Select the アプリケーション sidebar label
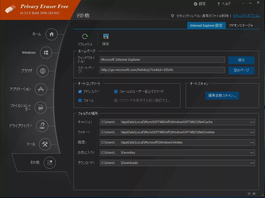 pos(20,89)
